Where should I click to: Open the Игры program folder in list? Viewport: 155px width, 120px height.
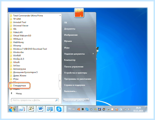[16, 79]
